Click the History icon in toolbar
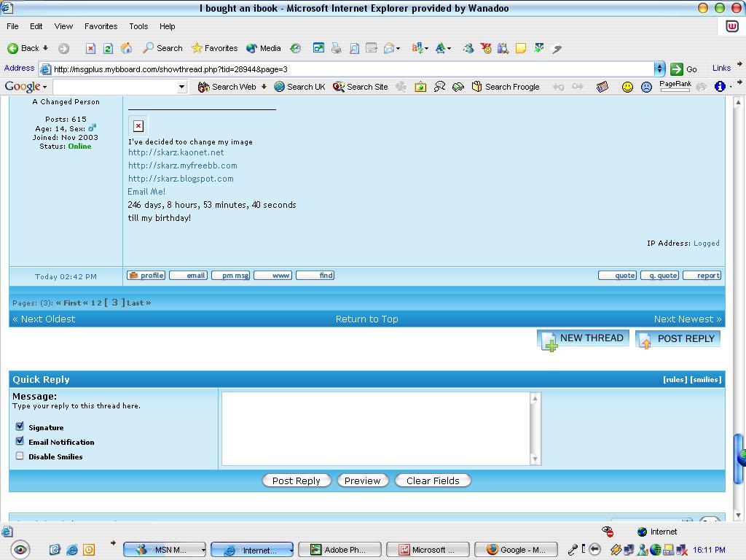 pos(295,48)
